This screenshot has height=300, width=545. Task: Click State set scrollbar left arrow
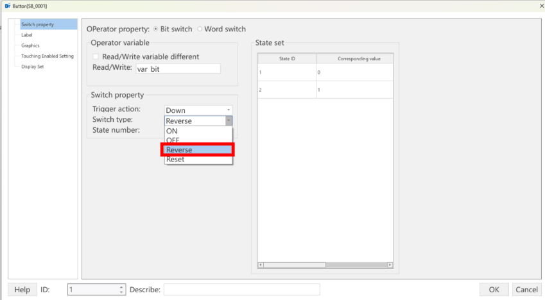coord(261,265)
